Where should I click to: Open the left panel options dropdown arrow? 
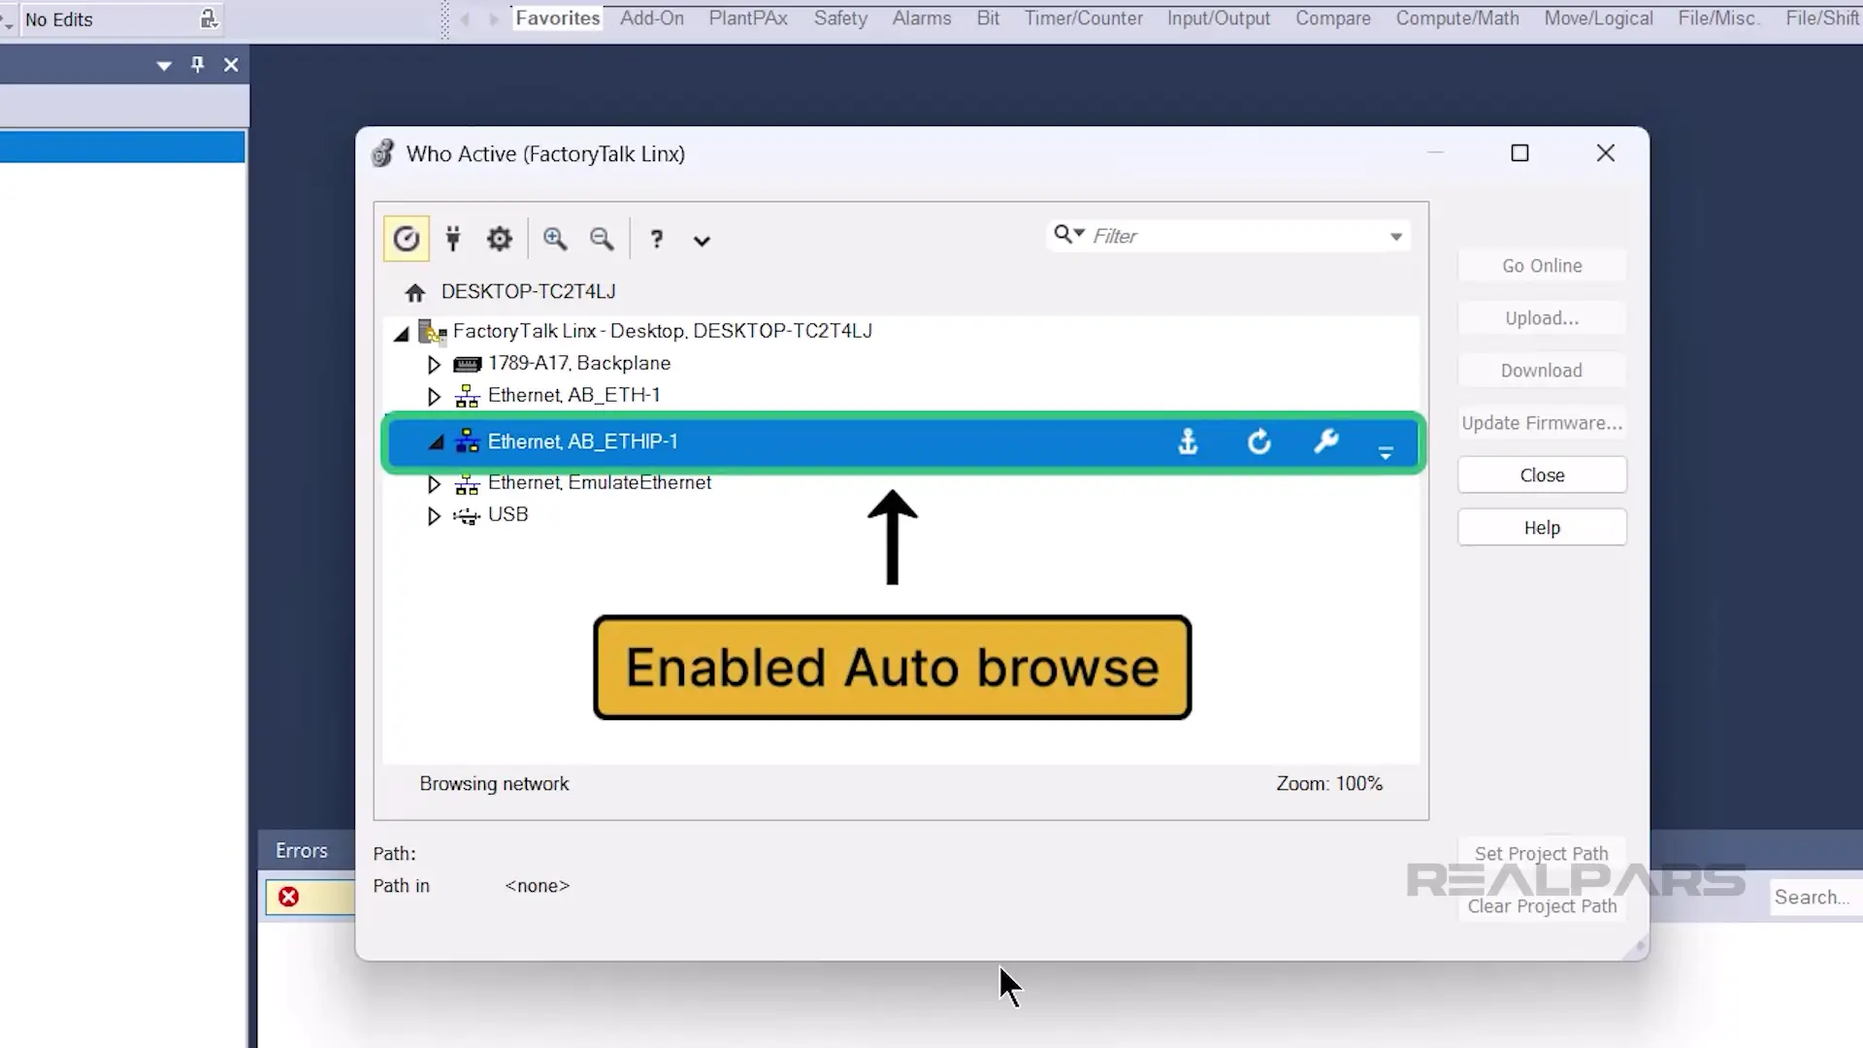(164, 66)
